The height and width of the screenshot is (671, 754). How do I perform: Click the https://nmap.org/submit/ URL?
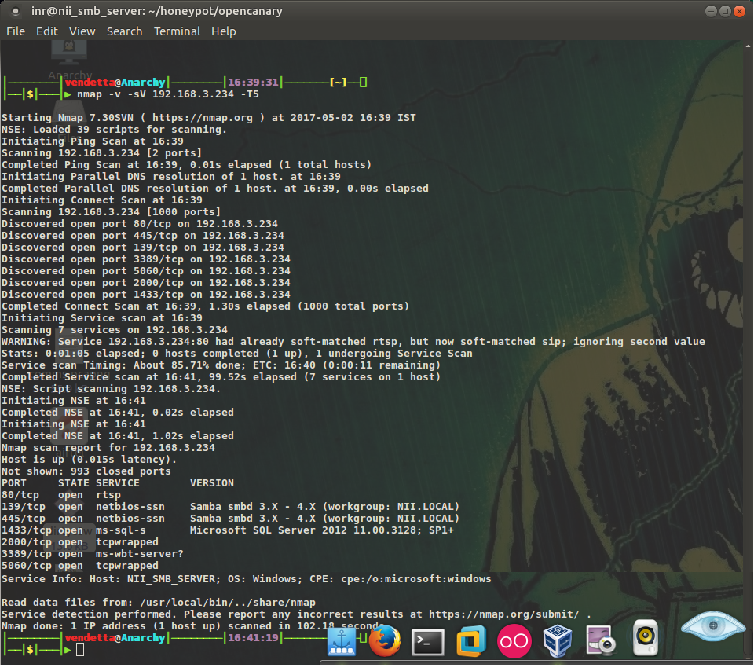coord(504,614)
